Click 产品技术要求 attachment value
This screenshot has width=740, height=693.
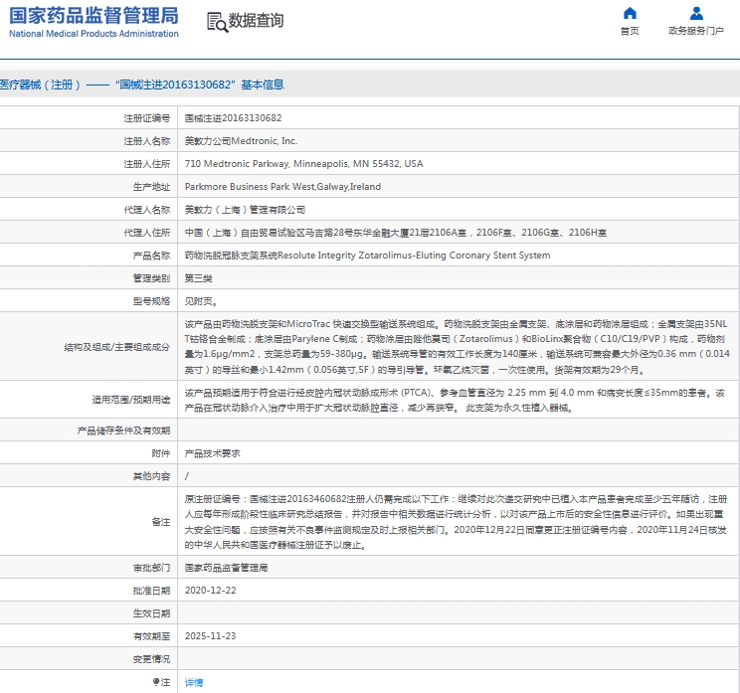213,453
